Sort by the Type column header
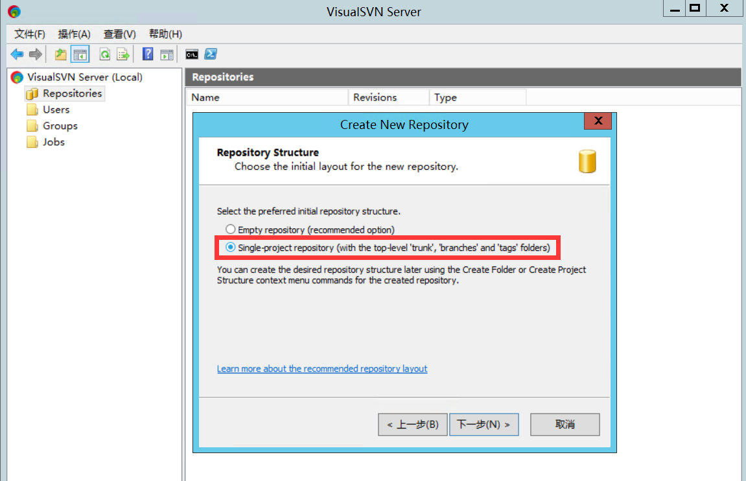The width and height of the screenshot is (746, 481). [x=478, y=97]
